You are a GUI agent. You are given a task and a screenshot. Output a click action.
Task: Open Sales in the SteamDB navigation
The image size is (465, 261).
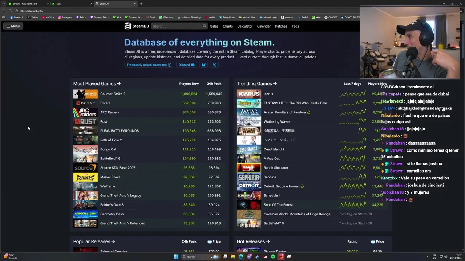[x=214, y=26]
